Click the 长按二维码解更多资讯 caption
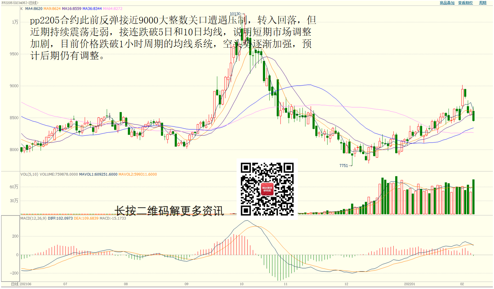 click(x=169, y=211)
